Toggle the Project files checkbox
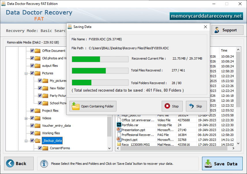Screen dimensions: 247x174 click(x=32, y=111)
